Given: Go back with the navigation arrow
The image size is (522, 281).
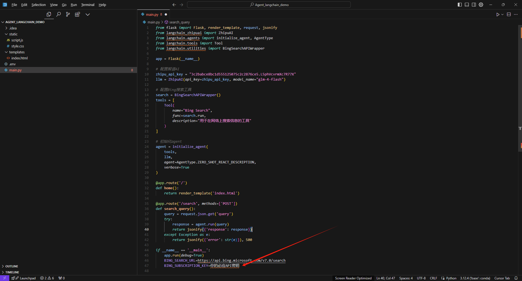Looking at the screenshot, I should [x=174, y=5].
